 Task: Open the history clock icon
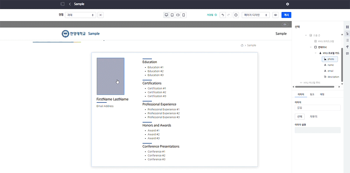tap(236, 15)
